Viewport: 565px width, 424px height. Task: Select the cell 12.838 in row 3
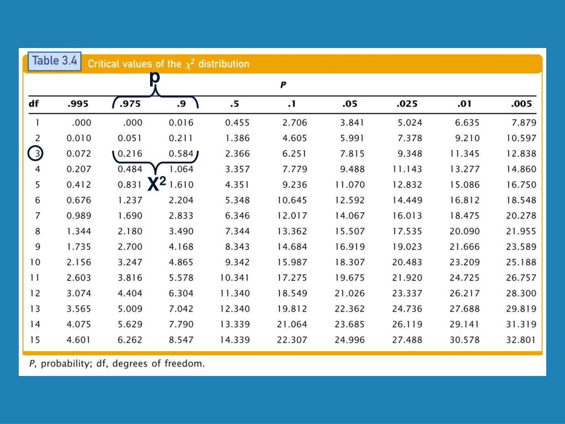[521, 154]
